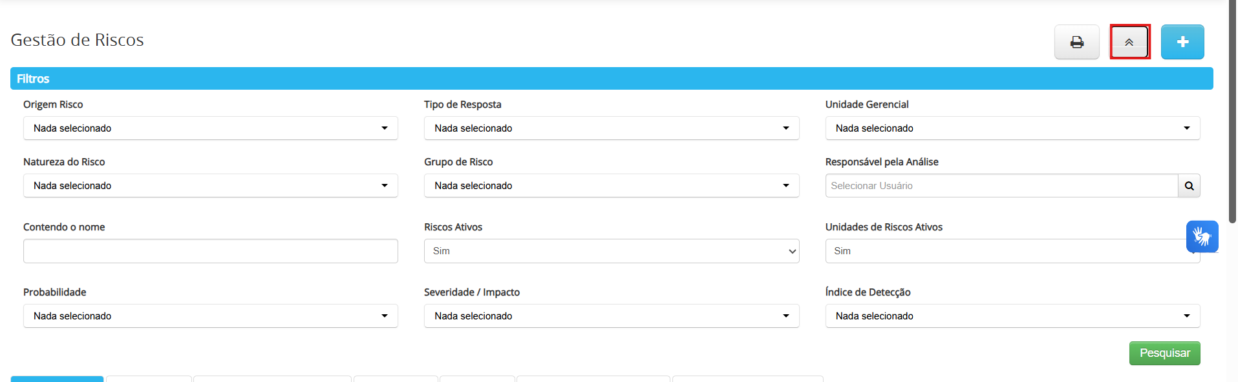
Task: Click magnifier icon beside Selecionar Usuário
Action: [x=1189, y=186]
